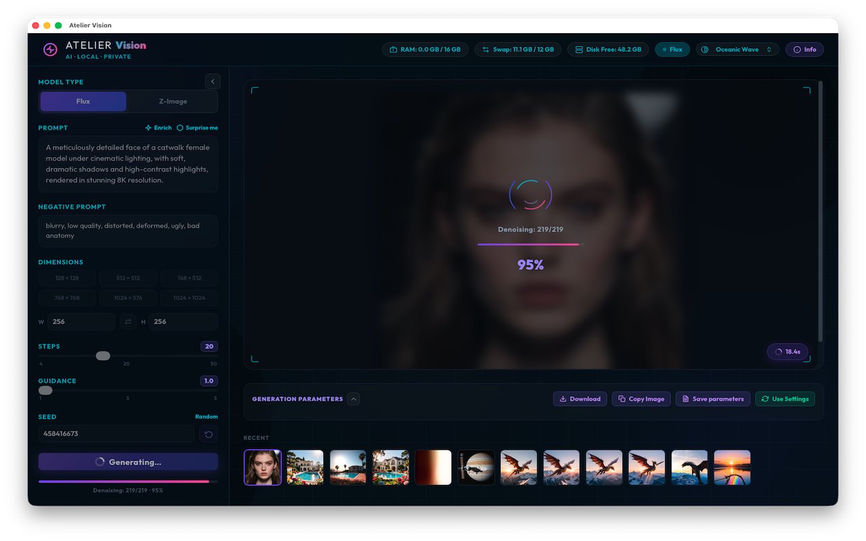Click the Denoising 219/219 label in preview
Image resolution: width=866 pixels, height=541 pixels.
pyautogui.click(x=530, y=229)
